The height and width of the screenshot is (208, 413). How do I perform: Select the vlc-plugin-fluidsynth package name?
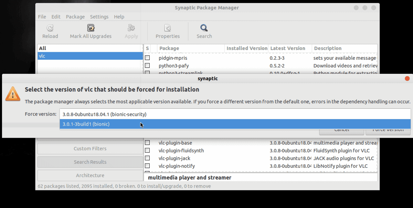click(x=181, y=150)
